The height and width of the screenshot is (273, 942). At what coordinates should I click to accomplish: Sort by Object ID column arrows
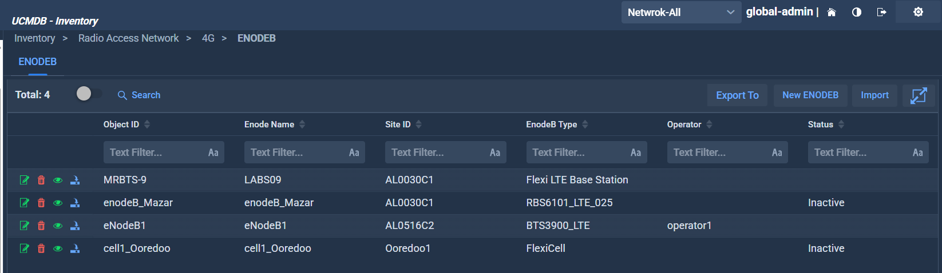click(x=147, y=125)
